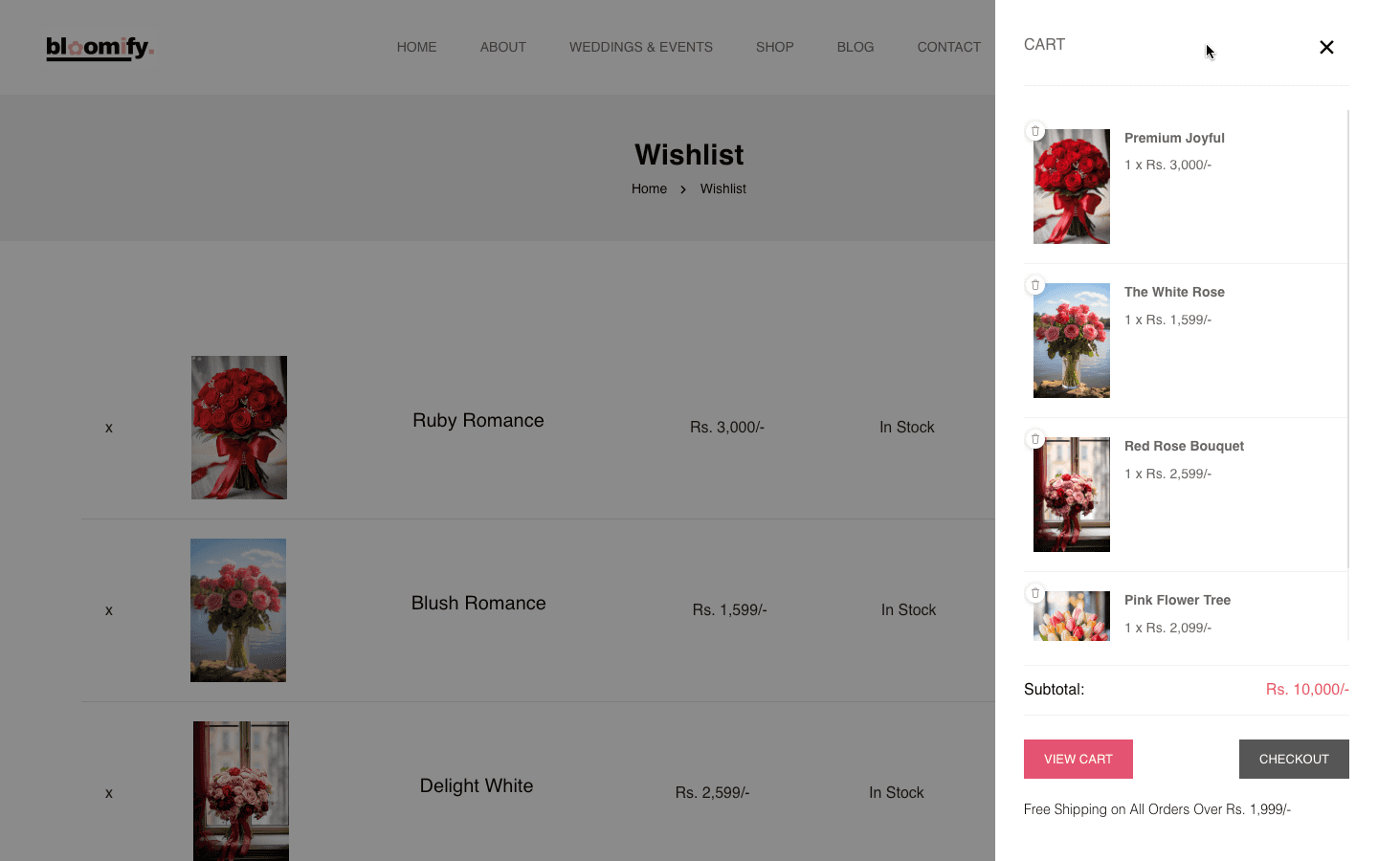Open Ruby Romance product thumbnail
Image resolution: width=1378 pixels, height=861 pixels.
pyautogui.click(x=239, y=428)
